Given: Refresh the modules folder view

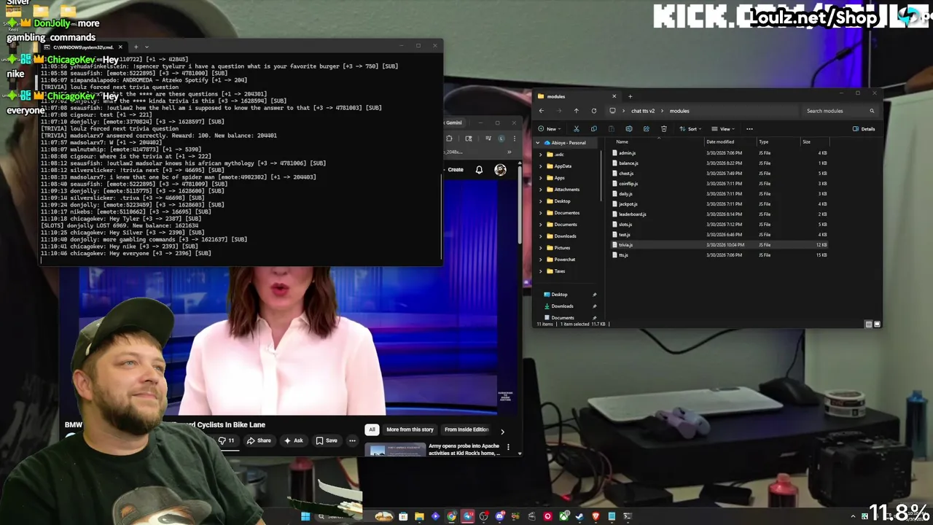Looking at the screenshot, I should click(593, 111).
